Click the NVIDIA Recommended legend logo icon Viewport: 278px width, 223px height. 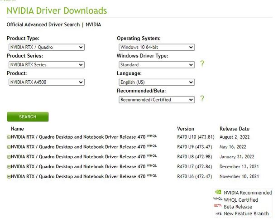[218, 193]
